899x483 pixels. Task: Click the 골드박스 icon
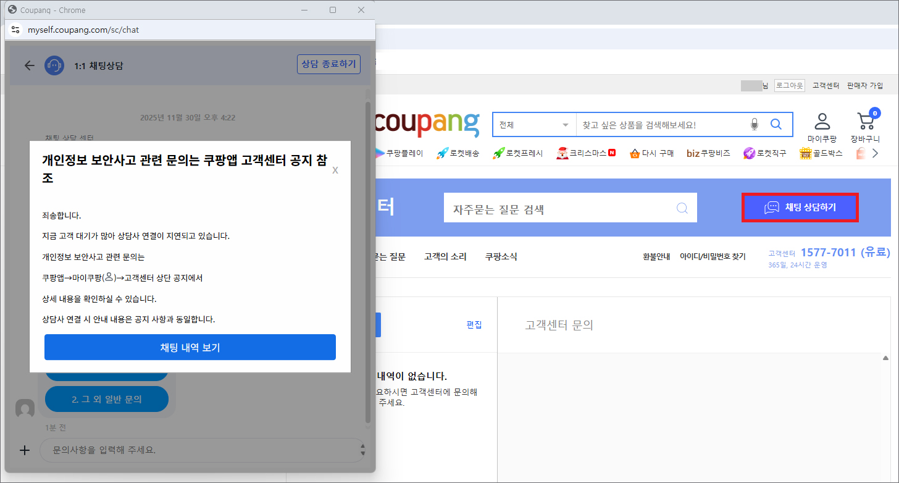coord(805,153)
